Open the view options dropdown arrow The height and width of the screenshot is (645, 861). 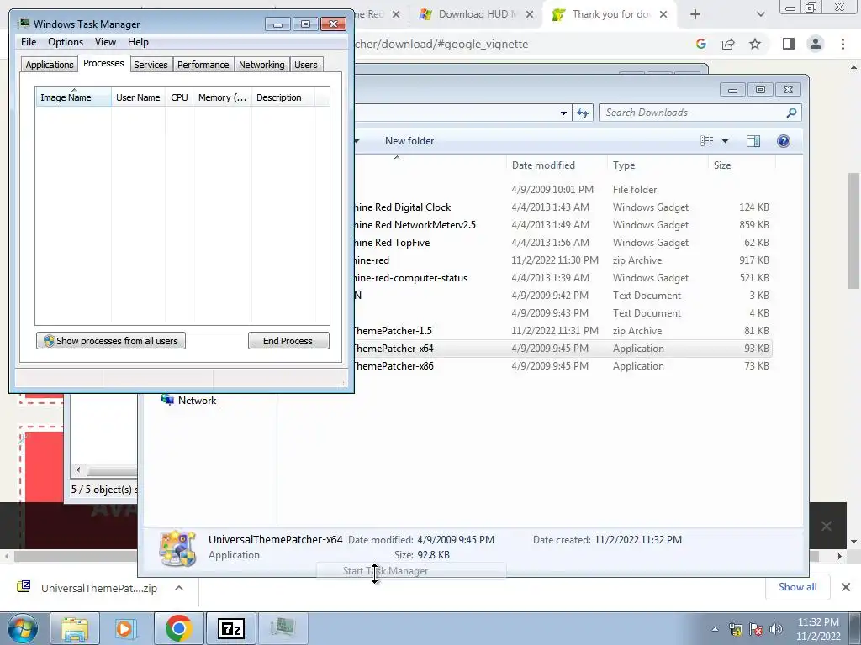point(725,141)
